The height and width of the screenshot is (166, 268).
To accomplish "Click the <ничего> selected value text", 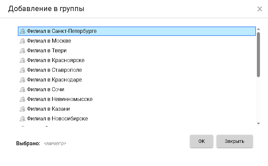I will pos(55,144).
